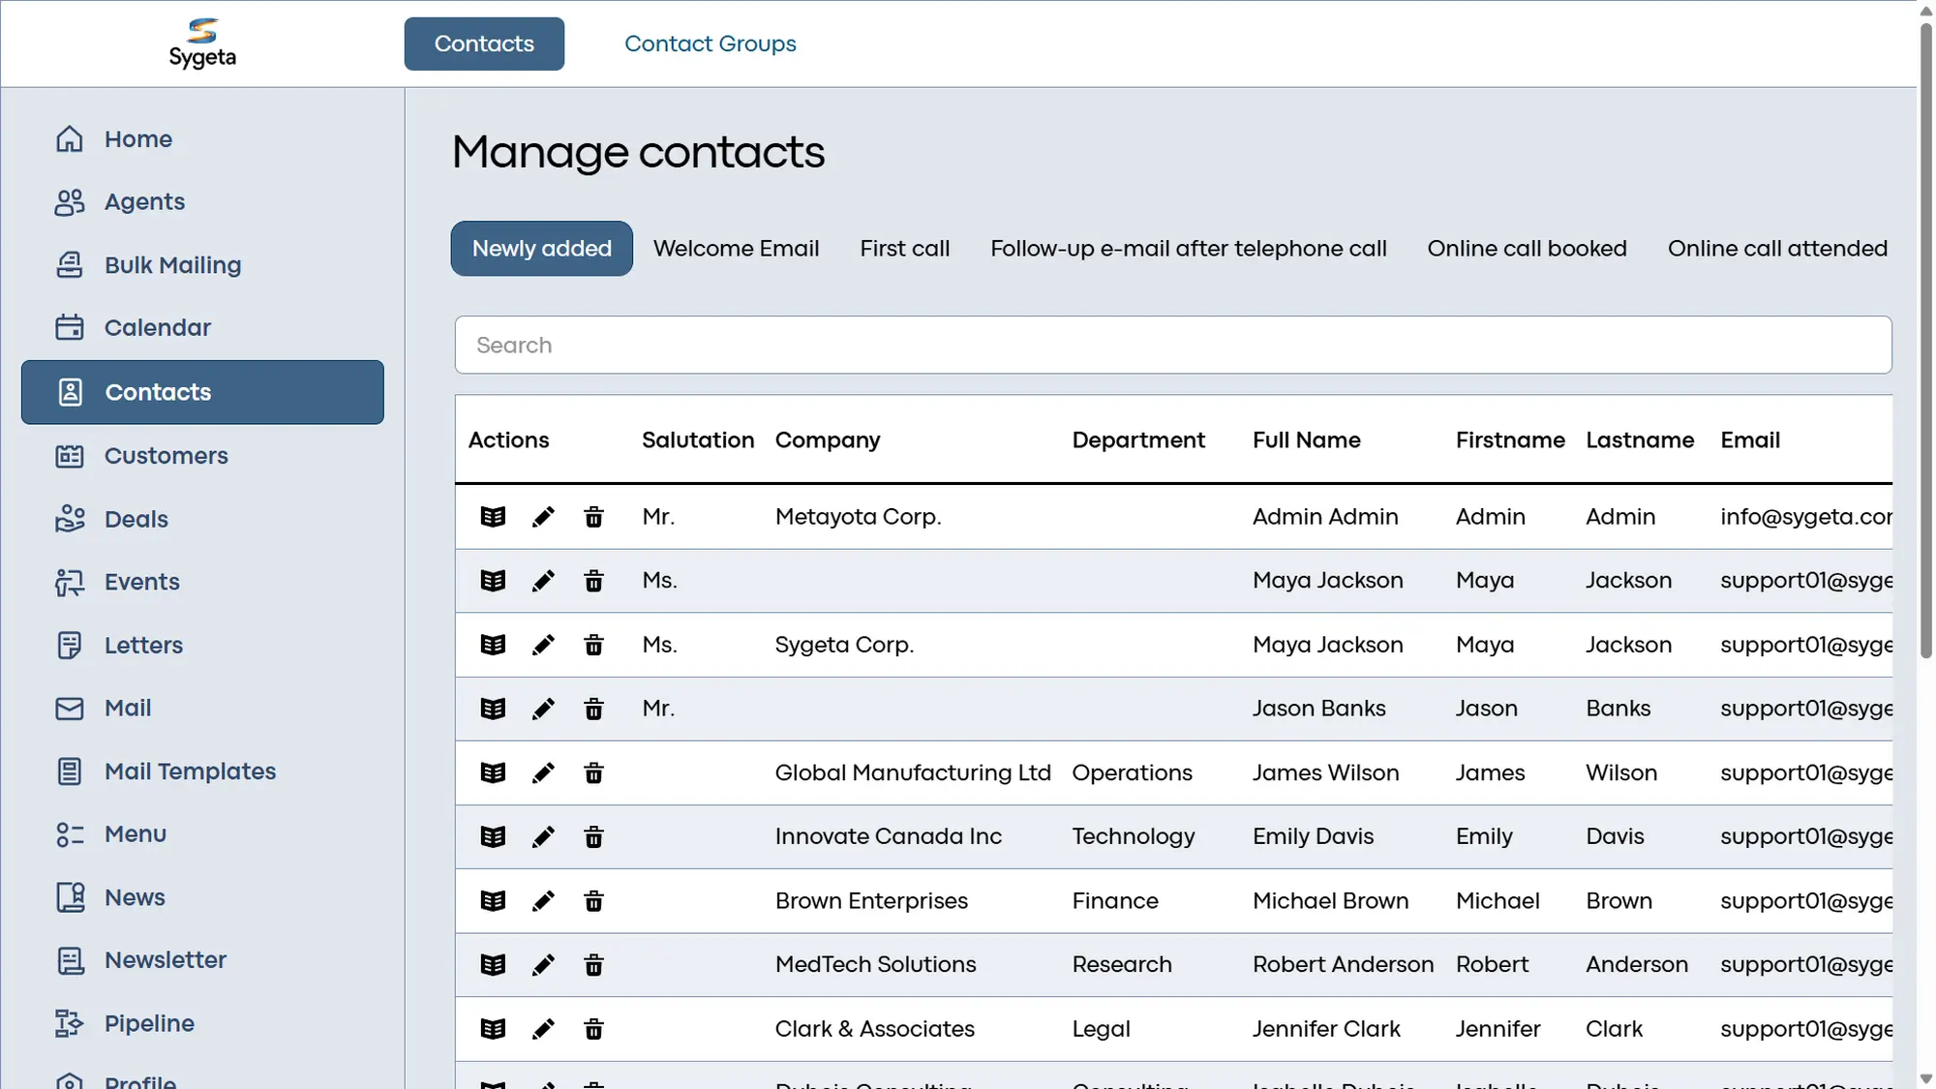
Task: Click the Global Manufacturing Ltd cell
Action: [913, 772]
